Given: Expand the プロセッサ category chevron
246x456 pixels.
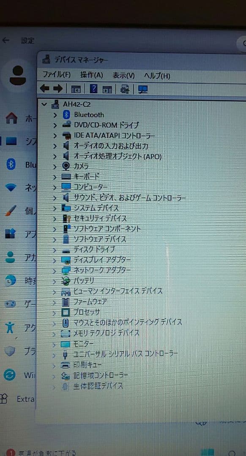Looking at the screenshot, I should tap(54, 312).
